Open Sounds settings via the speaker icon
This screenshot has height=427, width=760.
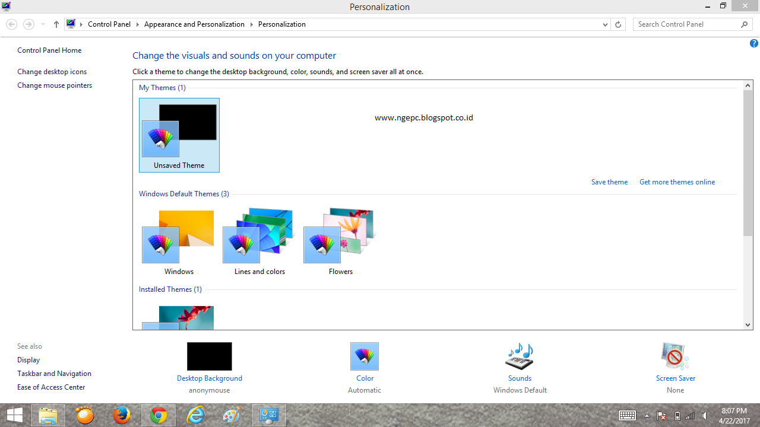point(519,356)
